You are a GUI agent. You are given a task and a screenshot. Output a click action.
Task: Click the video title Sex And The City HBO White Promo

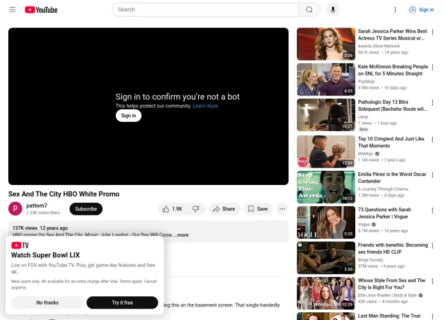[64, 194]
